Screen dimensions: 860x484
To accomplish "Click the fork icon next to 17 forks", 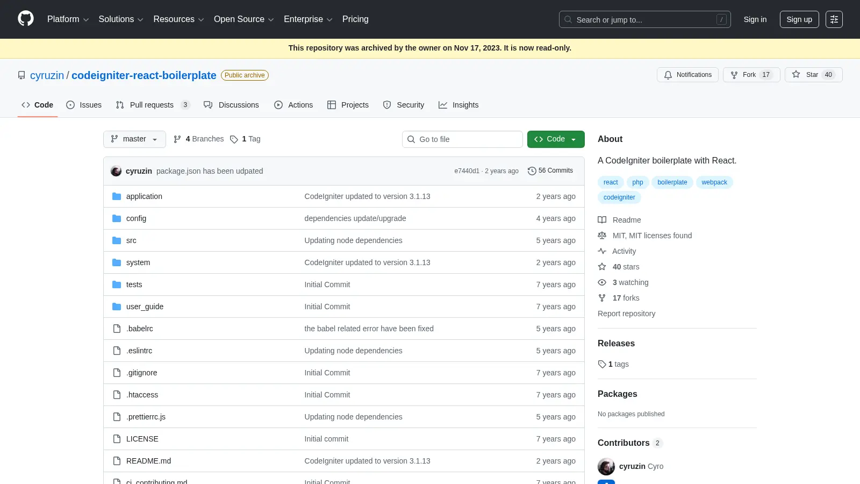I will click(x=602, y=298).
